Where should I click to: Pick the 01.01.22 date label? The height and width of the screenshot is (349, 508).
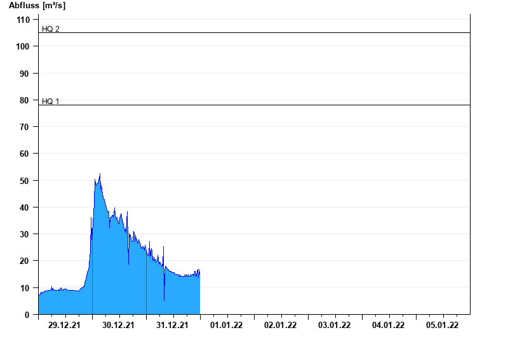[227, 325]
